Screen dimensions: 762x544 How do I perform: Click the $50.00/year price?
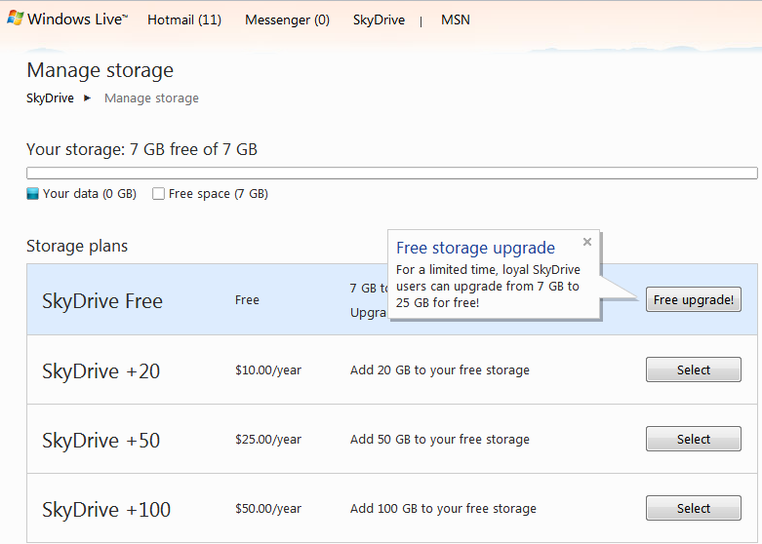tap(268, 509)
